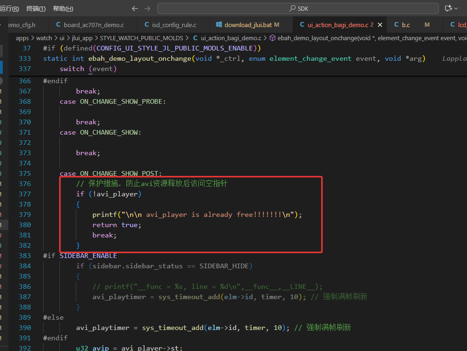
Task: Select the jlui_app breadcrumb
Action: coord(82,38)
